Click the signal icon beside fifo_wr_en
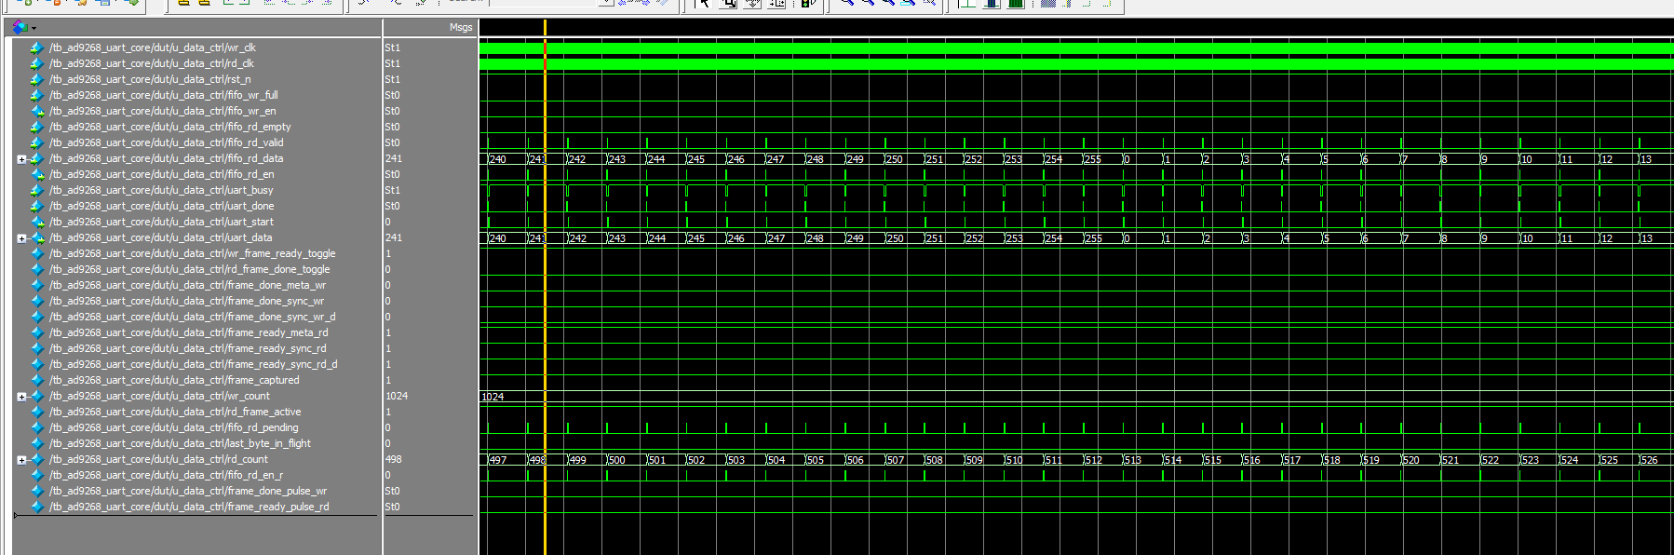The height and width of the screenshot is (555, 1674). pos(36,111)
